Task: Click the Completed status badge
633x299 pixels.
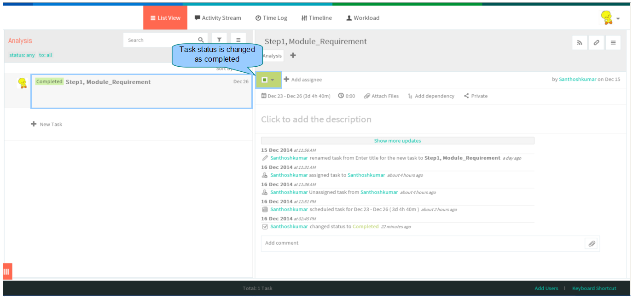Action: tap(49, 81)
